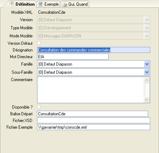The width and height of the screenshot is (159, 153).
Task: Click the empty Fichier XSD field
Action: 93,121
